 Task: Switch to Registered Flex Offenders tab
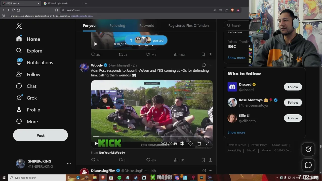(x=189, y=26)
